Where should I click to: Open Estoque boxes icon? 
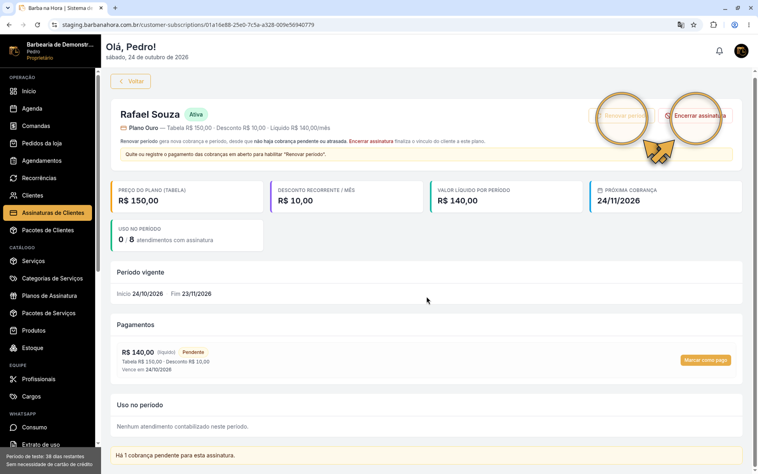(x=13, y=348)
